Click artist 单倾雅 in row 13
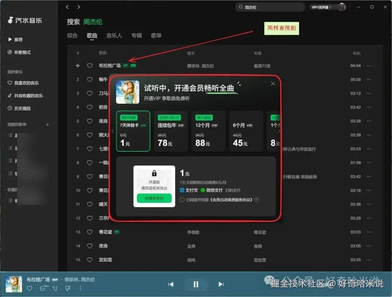This screenshot has width=392, height=297. [193, 232]
